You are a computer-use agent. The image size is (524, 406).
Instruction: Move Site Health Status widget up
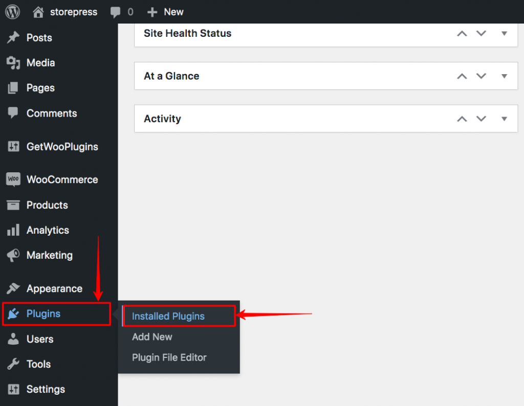point(462,33)
